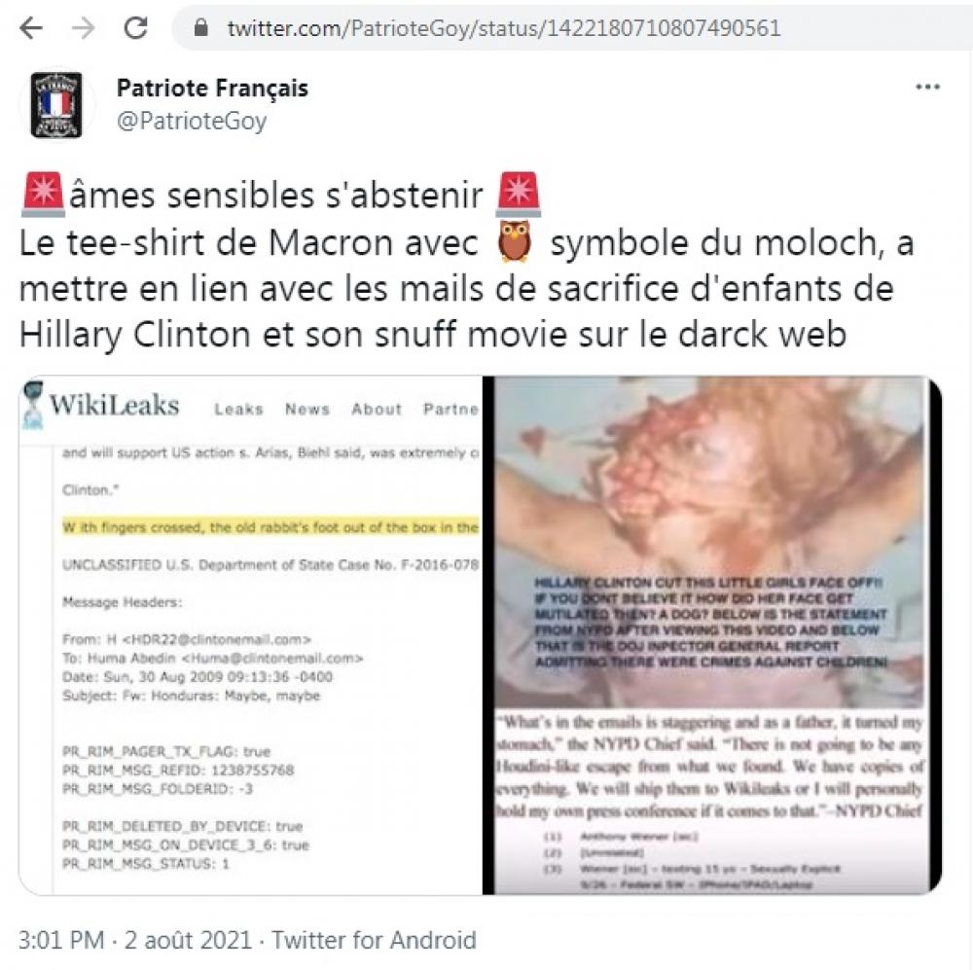The height and width of the screenshot is (970, 973).
Task: Open the @PatrioteGoy handle link
Action: 191,121
